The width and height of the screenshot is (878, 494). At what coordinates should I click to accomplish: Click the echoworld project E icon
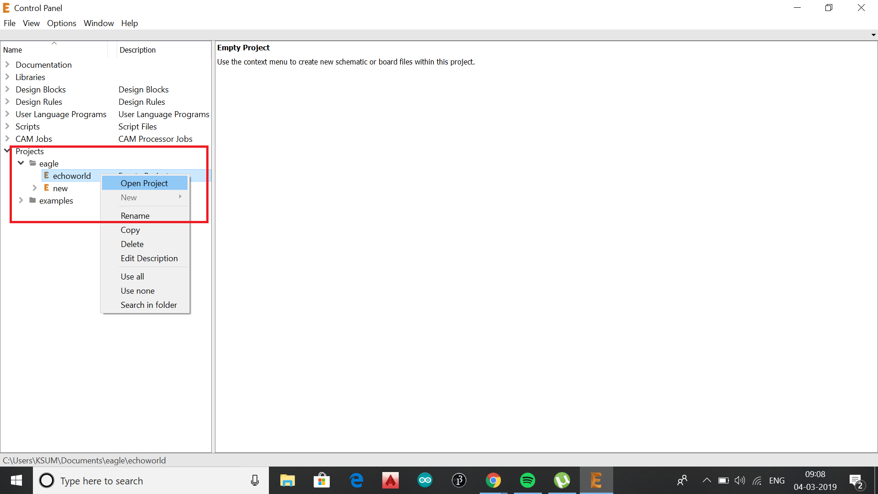click(46, 176)
